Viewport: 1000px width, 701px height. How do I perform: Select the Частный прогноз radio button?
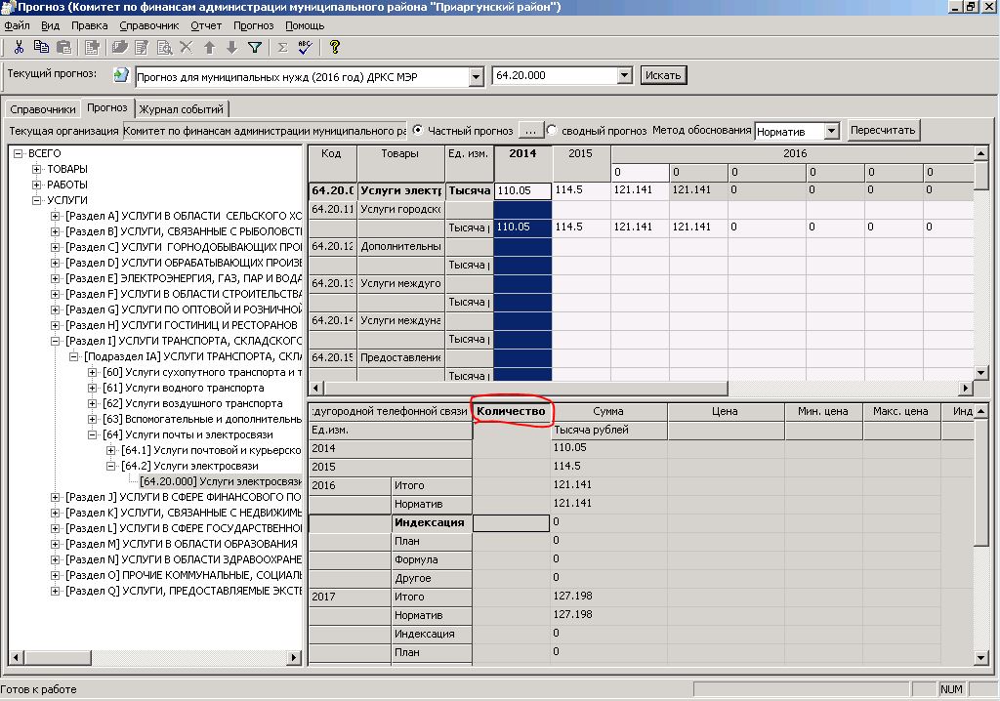(418, 130)
